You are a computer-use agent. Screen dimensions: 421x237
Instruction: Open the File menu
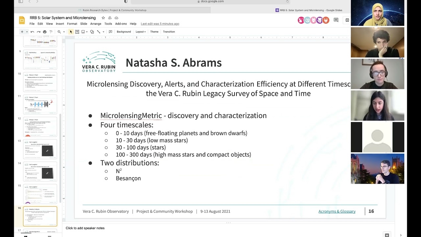[32, 24]
